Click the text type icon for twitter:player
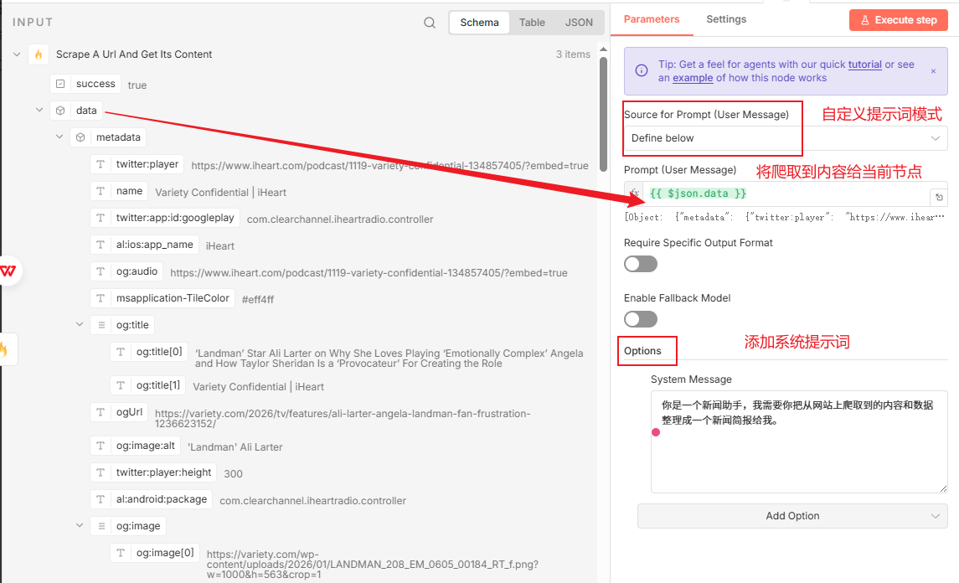The width and height of the screenshot is (959, 583). coord(101,164)
